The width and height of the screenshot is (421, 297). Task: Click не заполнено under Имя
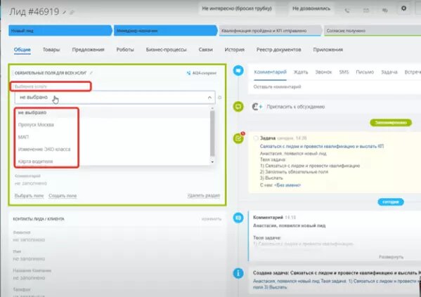pos(29,259)
